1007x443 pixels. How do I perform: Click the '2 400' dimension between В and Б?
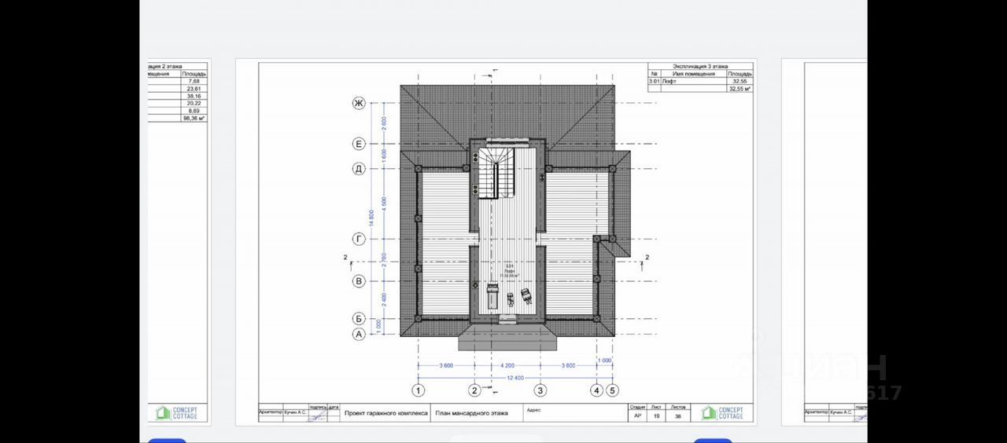(x=385, y=299)
